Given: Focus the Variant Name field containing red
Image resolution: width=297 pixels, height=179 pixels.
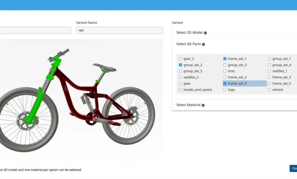Looking at the screenshot, I should (x=120, y=30).
